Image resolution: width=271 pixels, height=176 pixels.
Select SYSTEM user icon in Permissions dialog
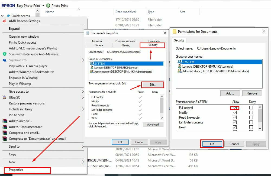(179, 62)
